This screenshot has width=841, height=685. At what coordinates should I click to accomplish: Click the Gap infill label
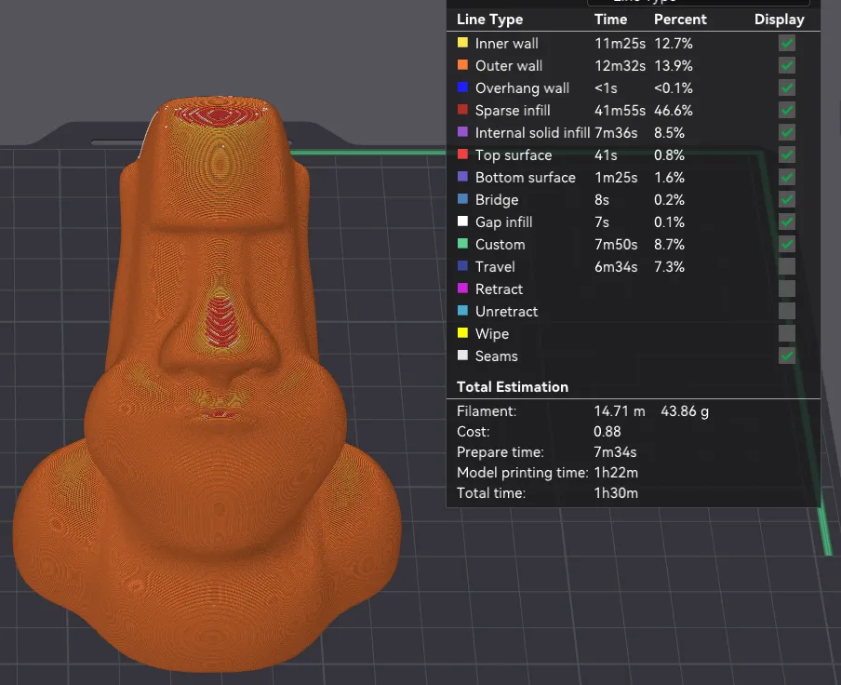pyautogui.click(x=505, y=222)
